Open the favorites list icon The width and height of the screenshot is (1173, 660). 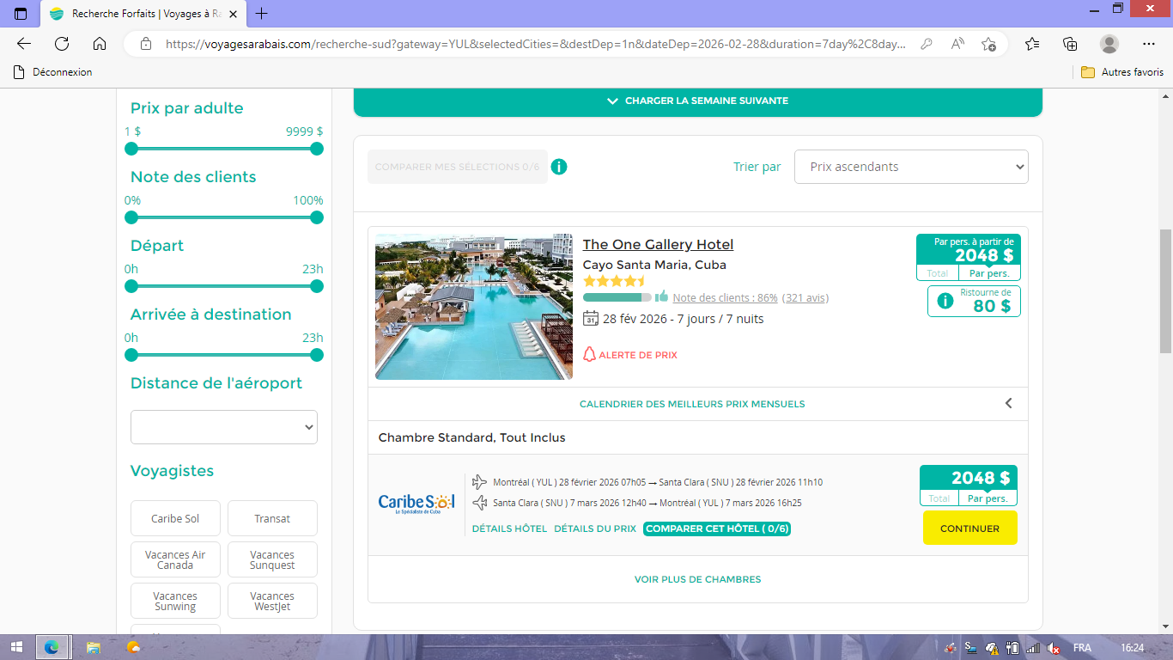[x=1032, y=44]
